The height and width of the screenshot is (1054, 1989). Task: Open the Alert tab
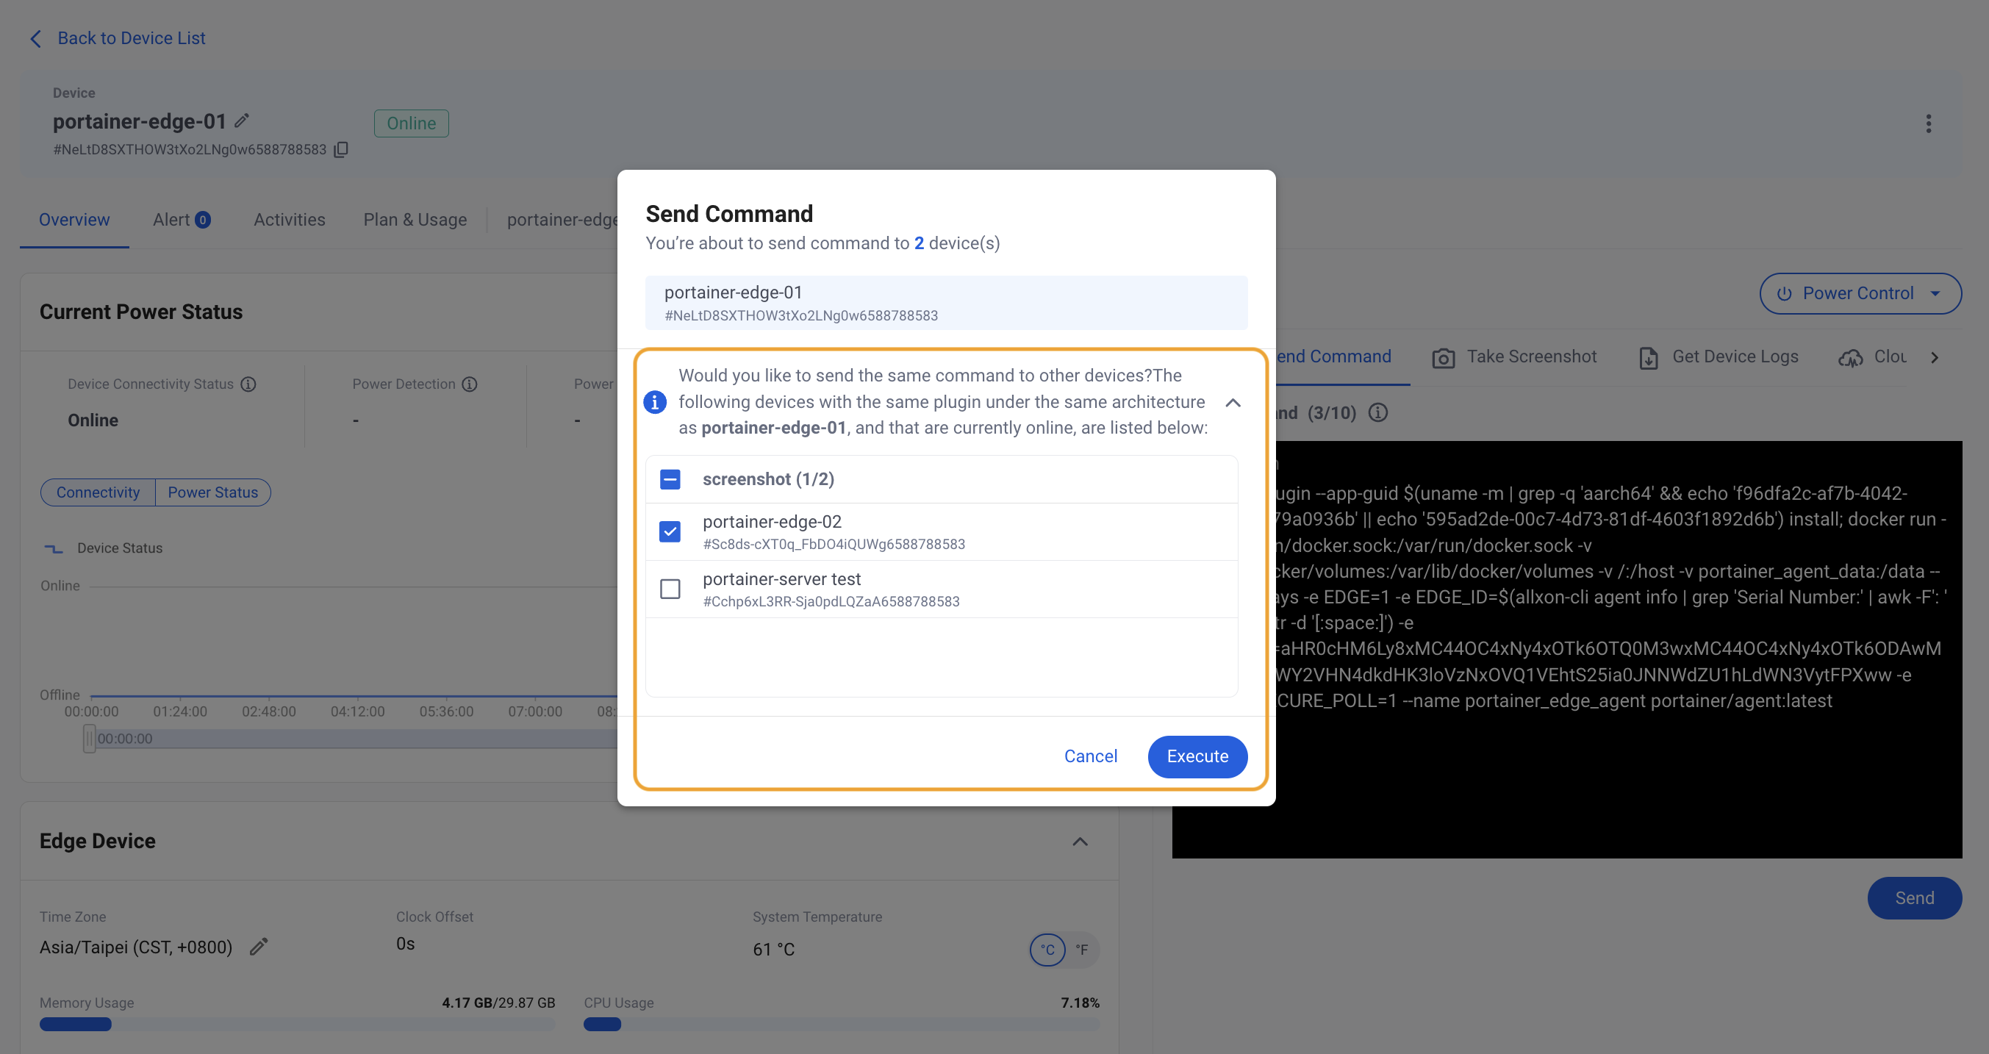182,220
